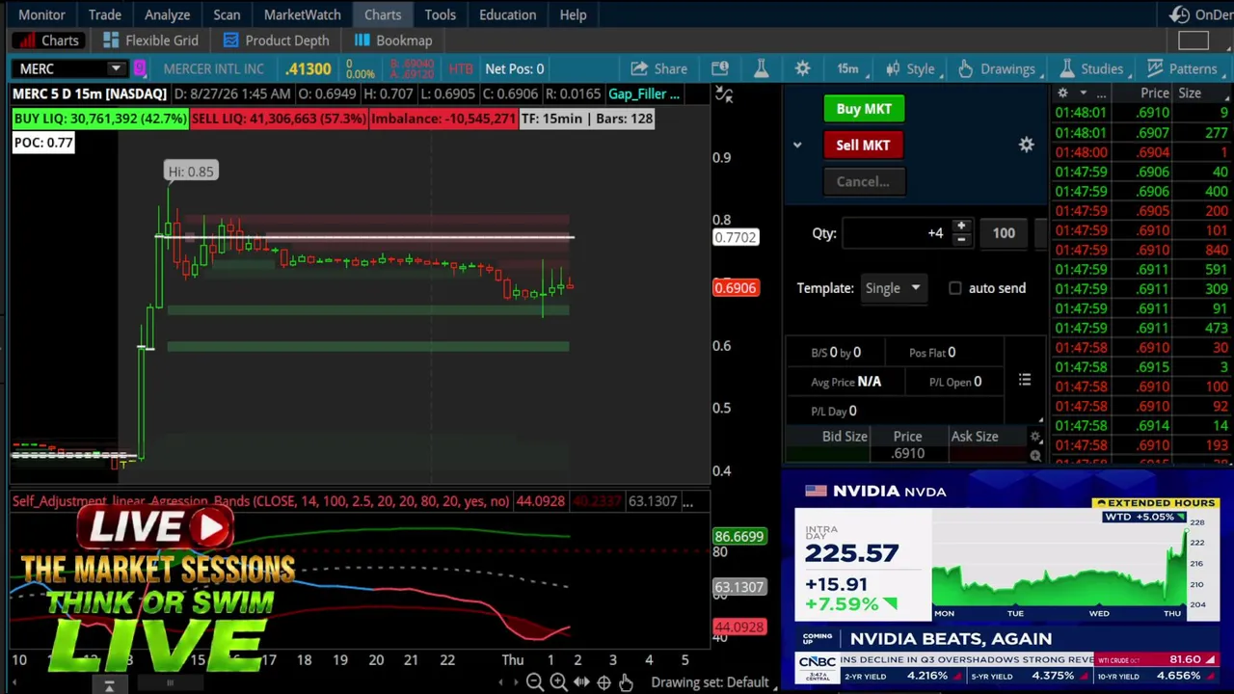Click the ladder zoom magnifier icon
Screen dimensions: 1234x694
(x=1035, y=456)
